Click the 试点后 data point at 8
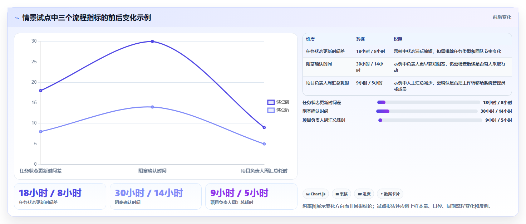 click(41, 132)
